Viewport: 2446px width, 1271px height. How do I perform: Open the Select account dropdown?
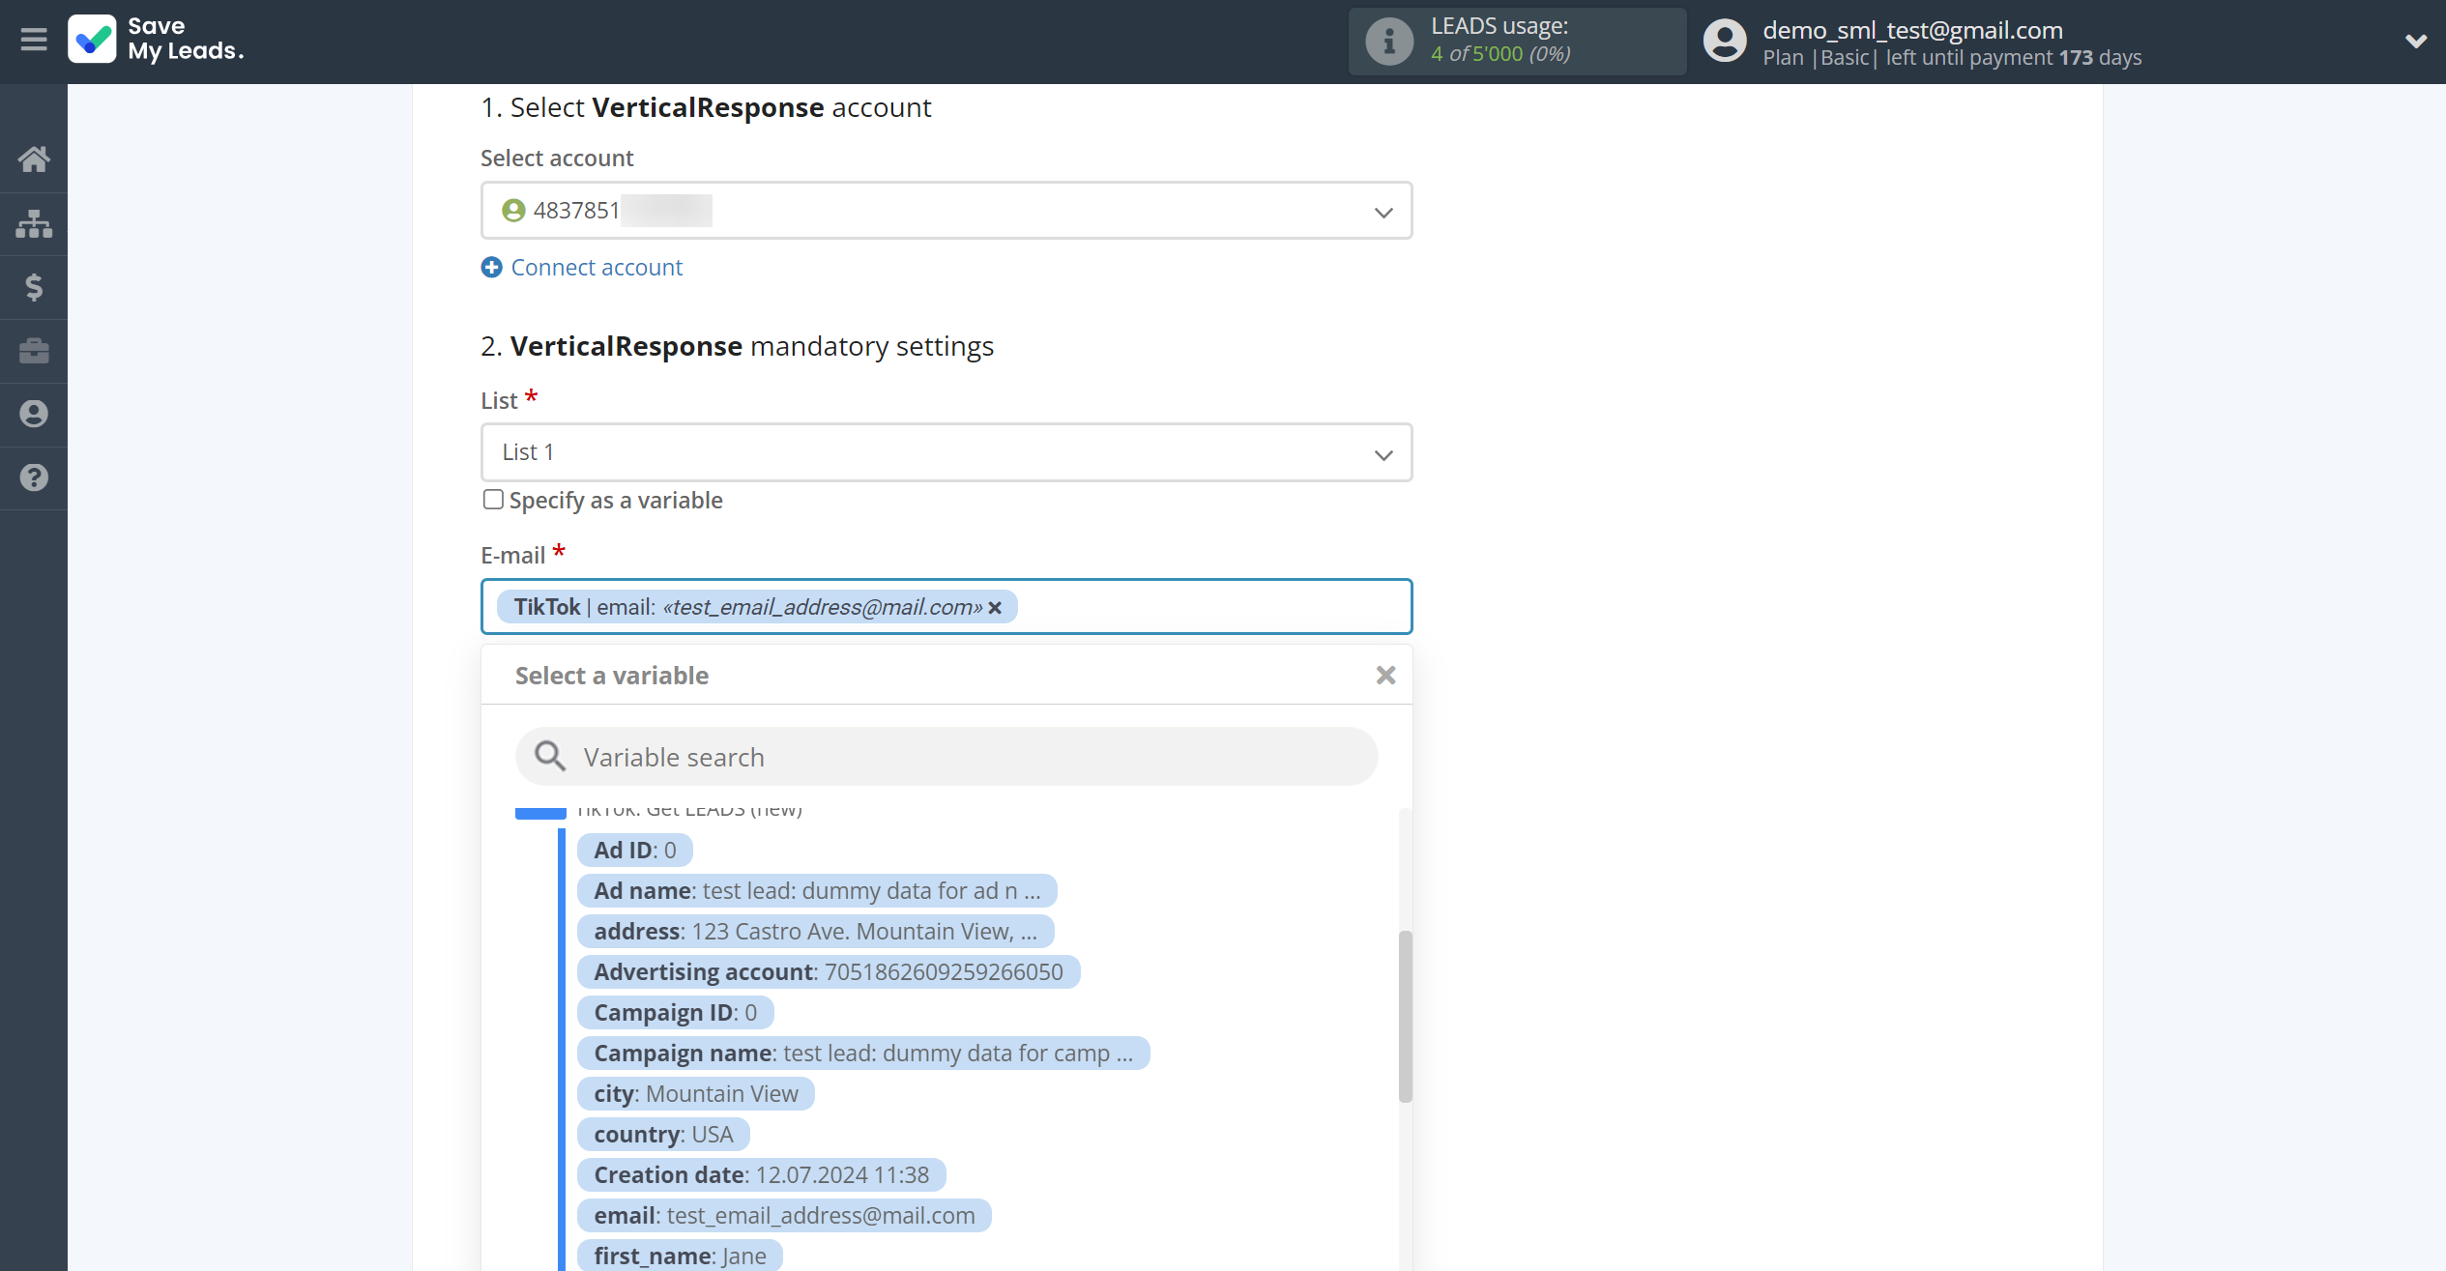[x=946, y=211]
